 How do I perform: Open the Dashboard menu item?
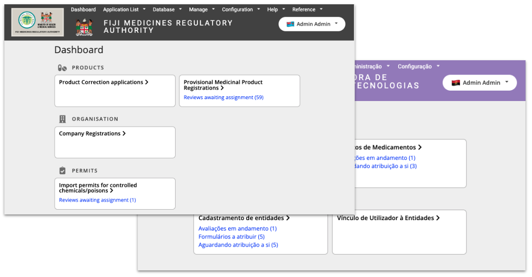83,9
